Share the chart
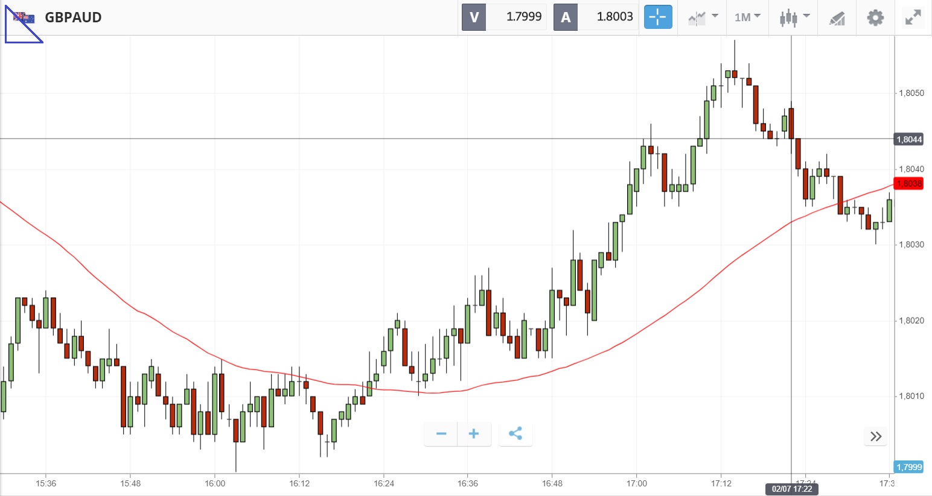 click(515, 434)
